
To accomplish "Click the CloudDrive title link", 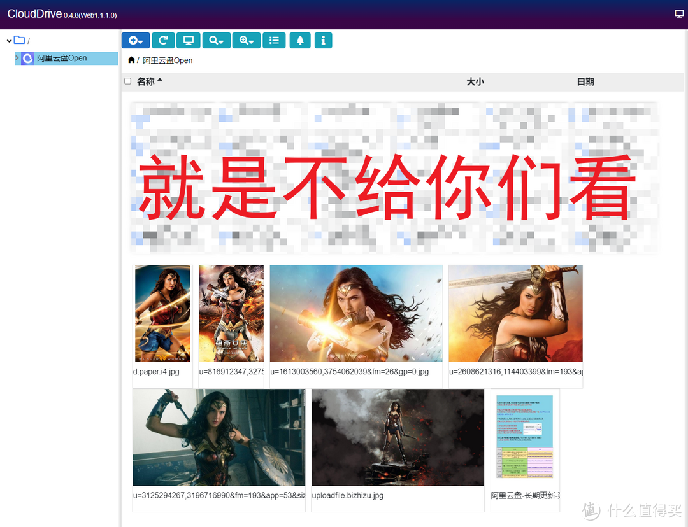I will point(34,13).
